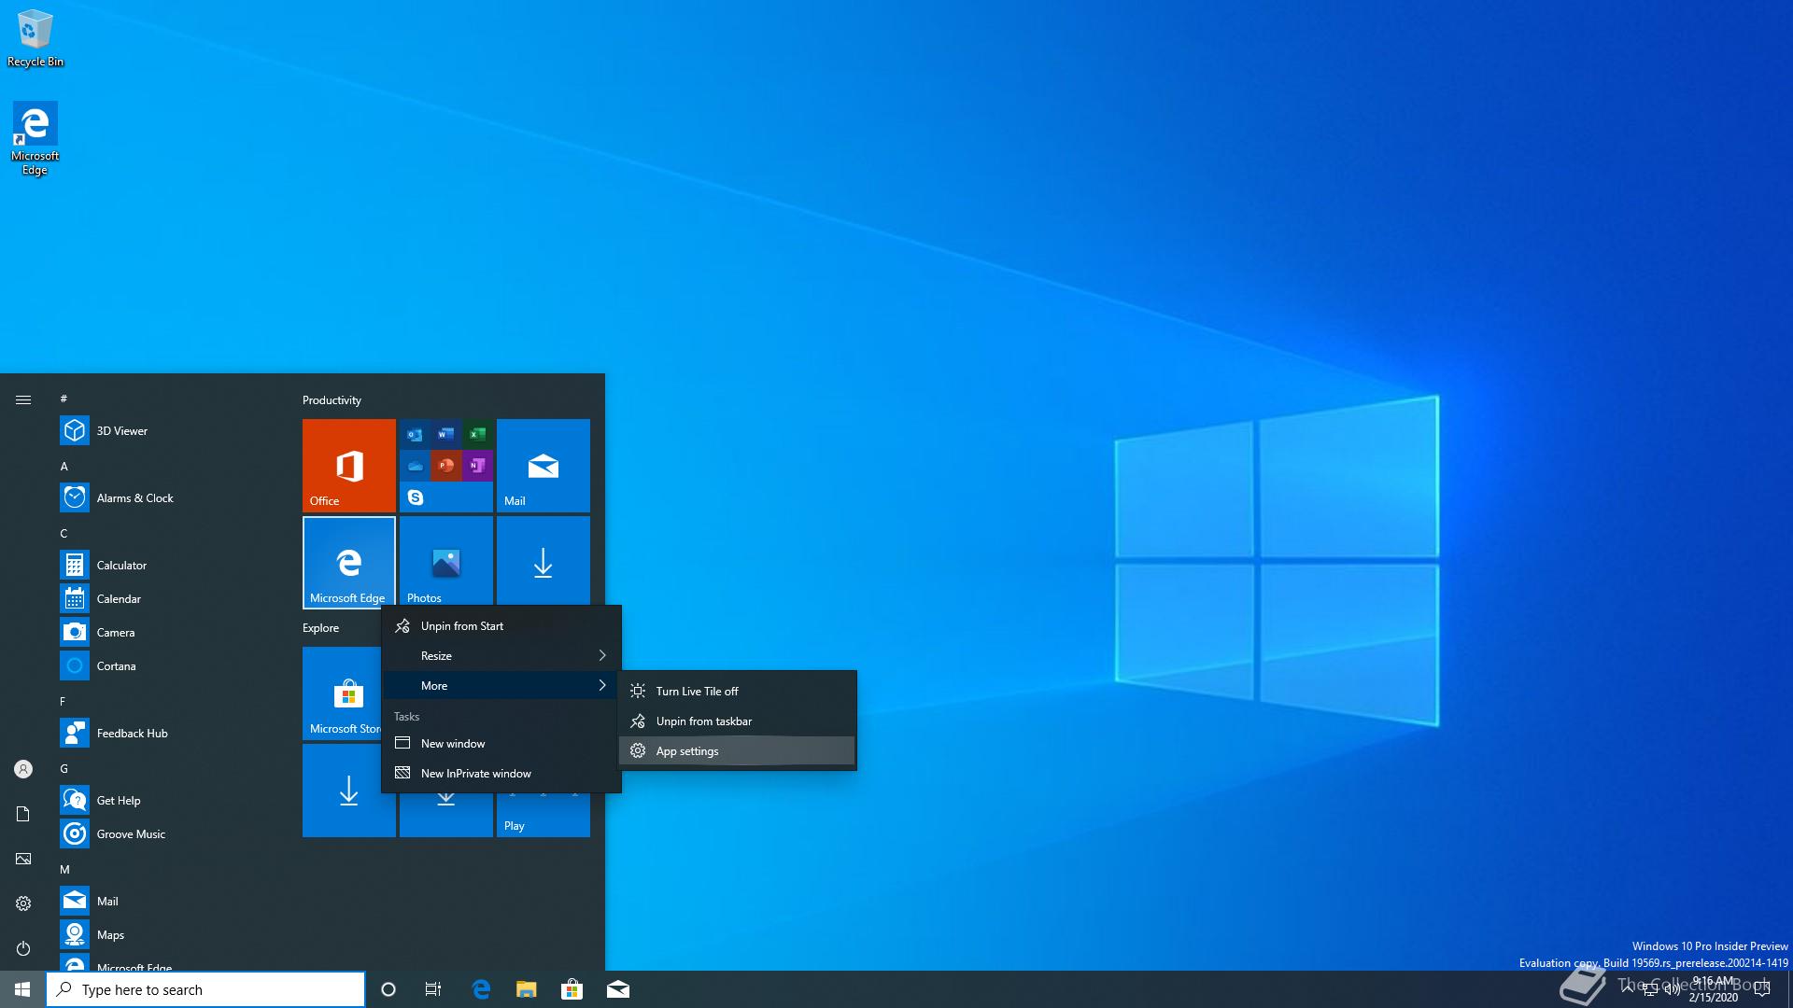This screenshot has width=1793, height=1008.
Task: Click the # section header
Action: [64, 399]
